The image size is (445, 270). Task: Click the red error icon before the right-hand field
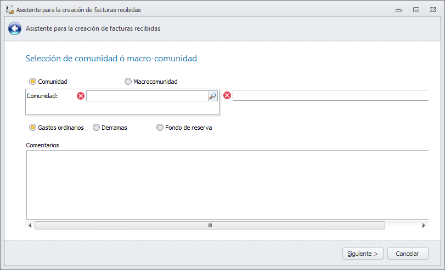tap(227, 96)
